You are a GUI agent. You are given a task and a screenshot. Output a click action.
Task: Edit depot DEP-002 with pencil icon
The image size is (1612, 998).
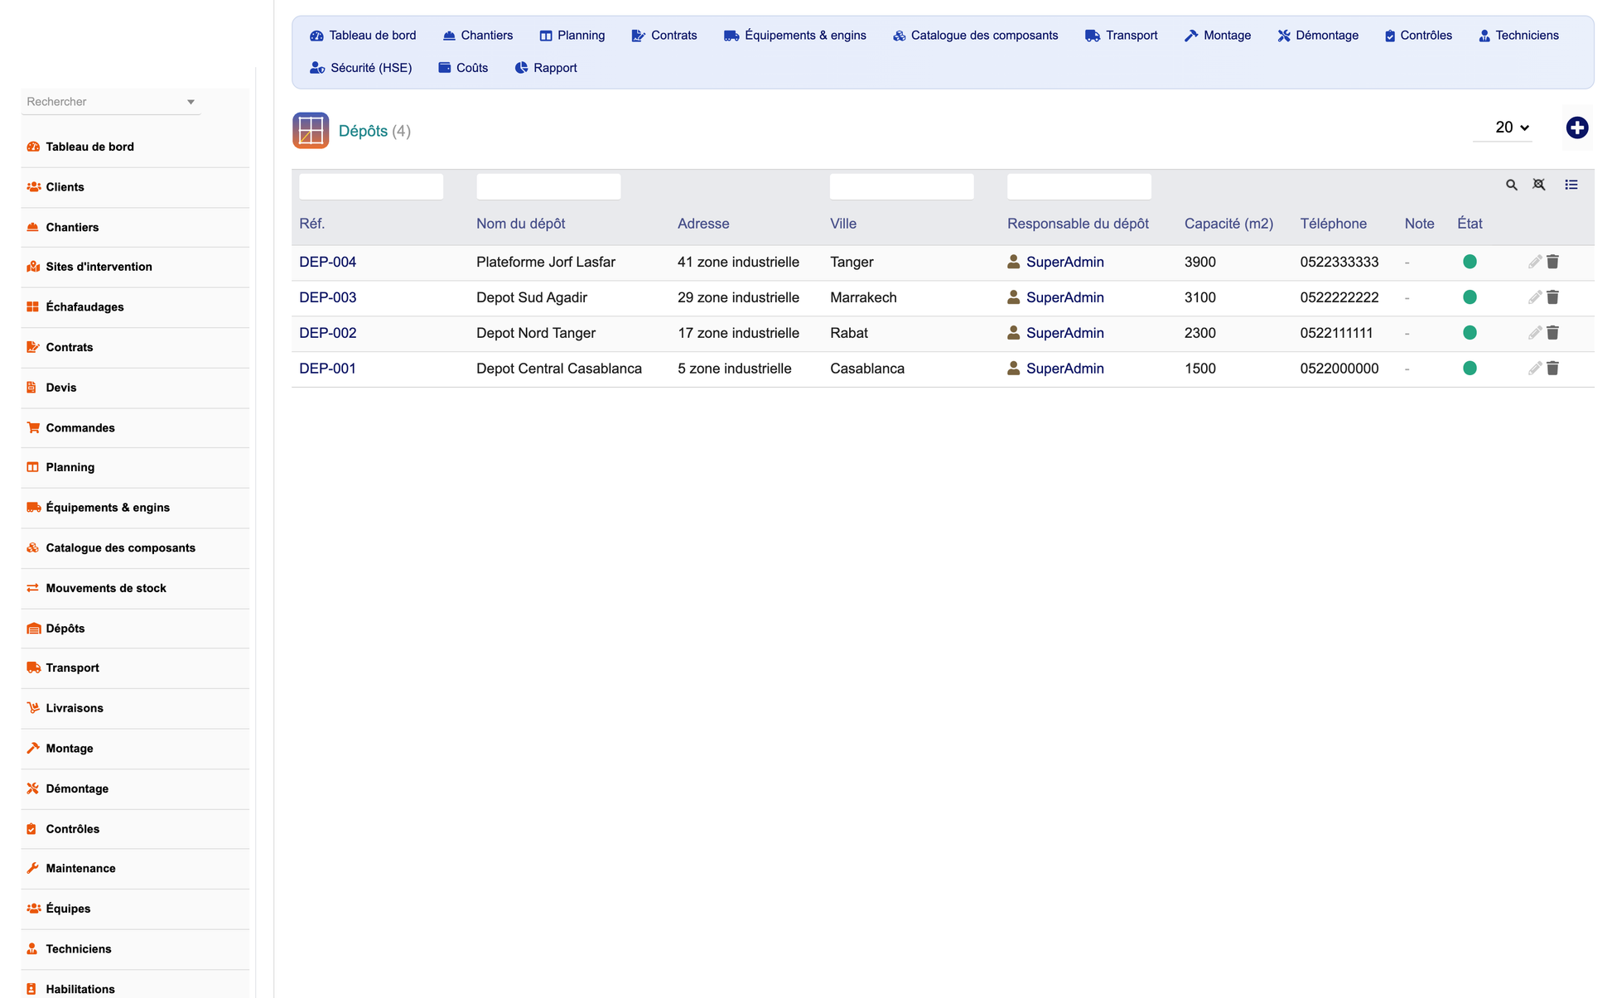[1534, 333]
